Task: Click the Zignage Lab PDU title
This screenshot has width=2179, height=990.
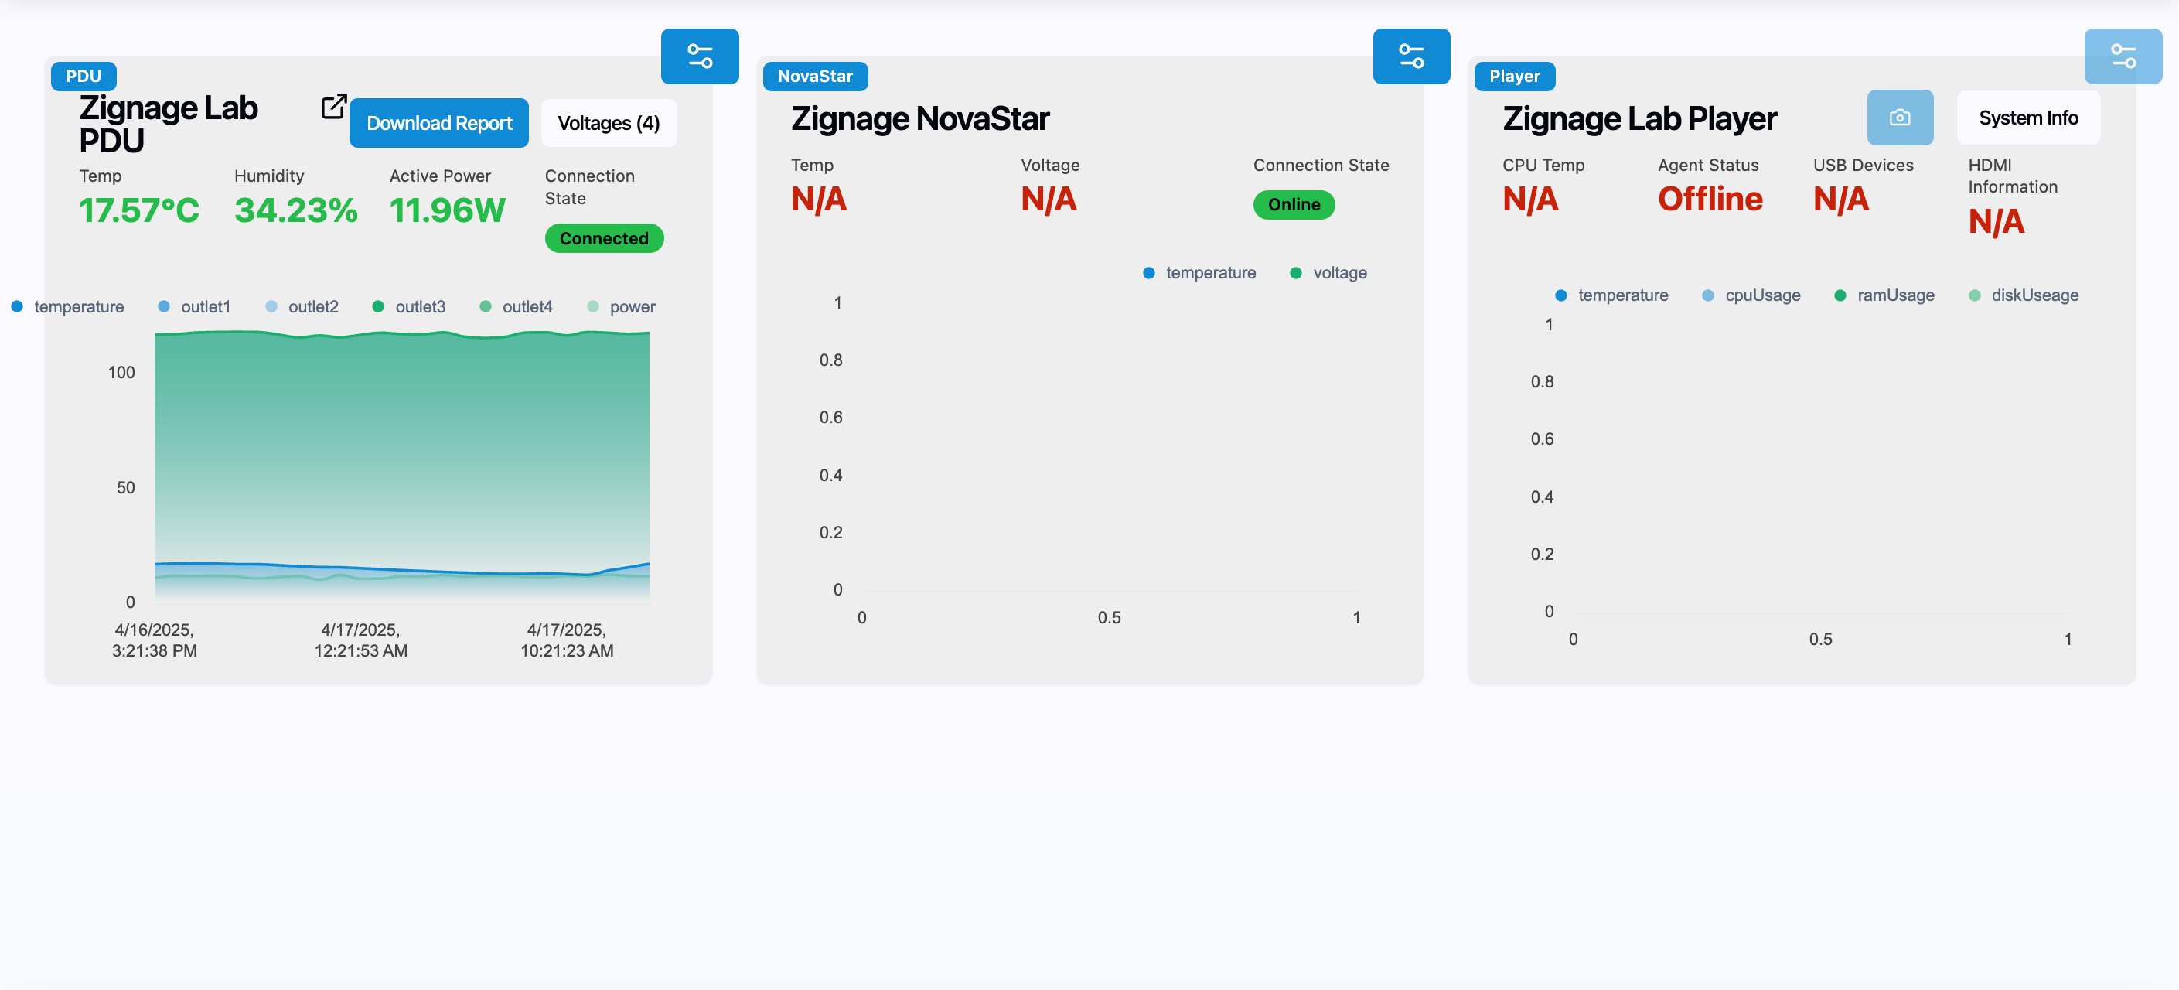Action: (x=169, y=124)
